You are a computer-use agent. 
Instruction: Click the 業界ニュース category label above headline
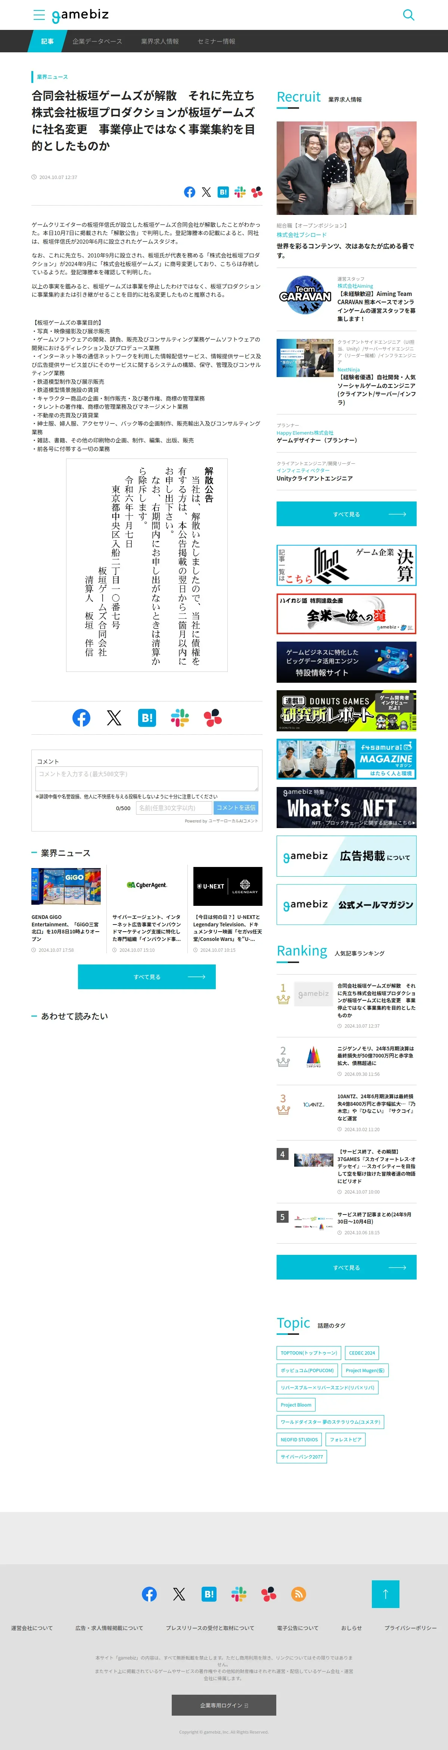pos(52,77)
